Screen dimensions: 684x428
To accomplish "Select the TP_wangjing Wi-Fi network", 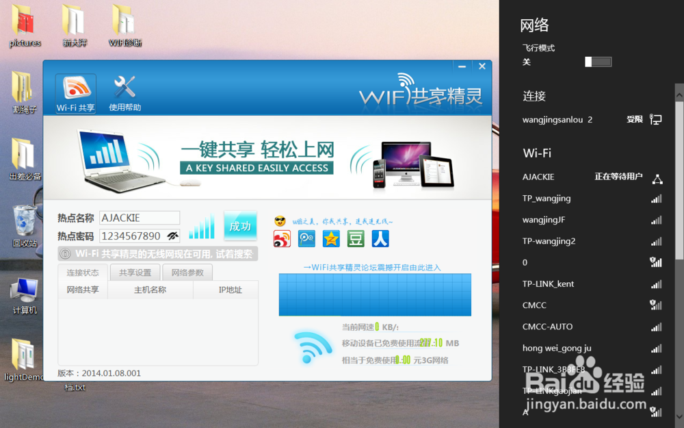I will [x=592, y=199].
